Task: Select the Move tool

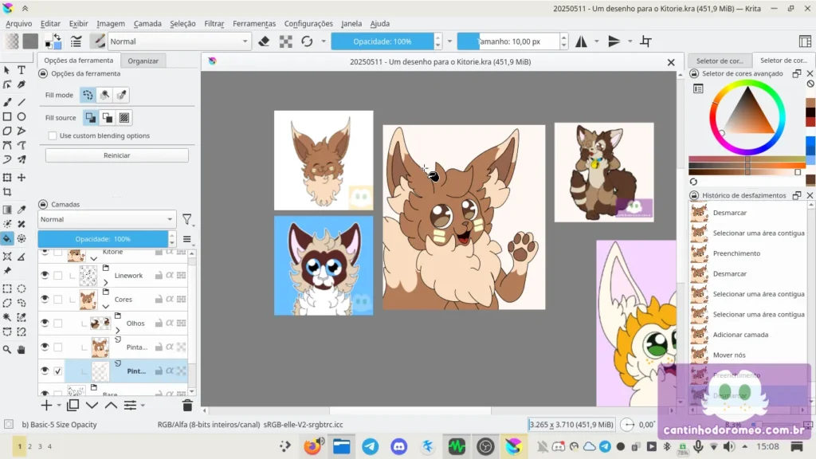Action: coord(22,178)
